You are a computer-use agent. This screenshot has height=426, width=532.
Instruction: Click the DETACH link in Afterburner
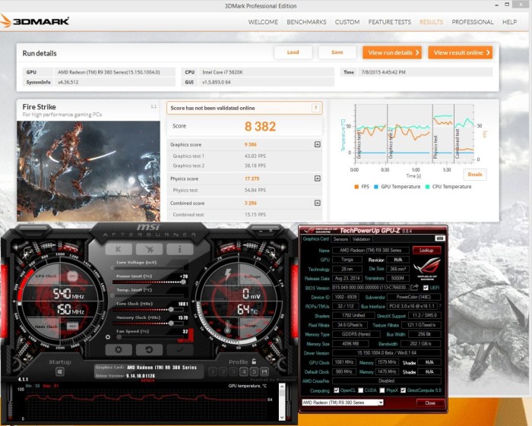coord(147,380)
